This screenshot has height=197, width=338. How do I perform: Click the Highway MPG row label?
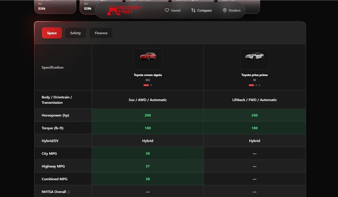coord(53,166)
